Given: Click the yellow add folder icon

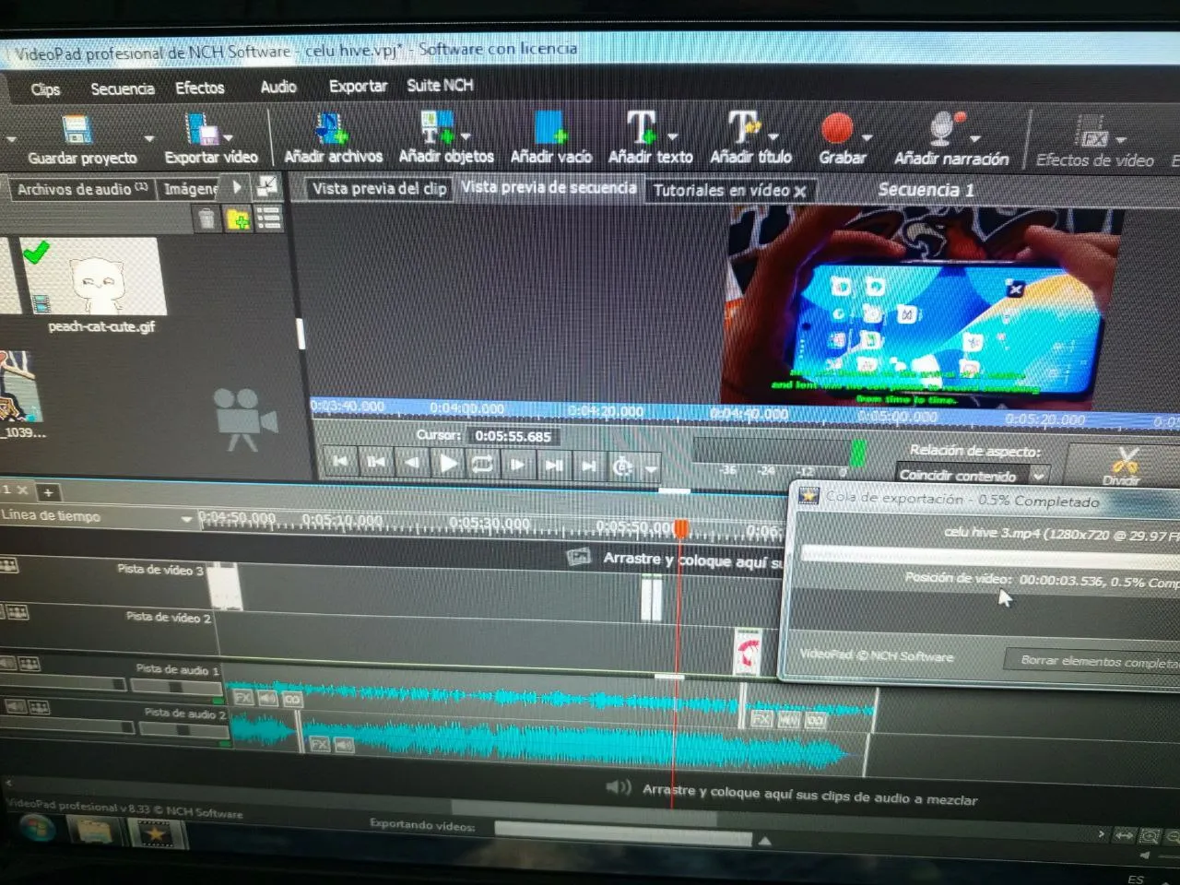Looking at the screenshot, I should point(238,218).
